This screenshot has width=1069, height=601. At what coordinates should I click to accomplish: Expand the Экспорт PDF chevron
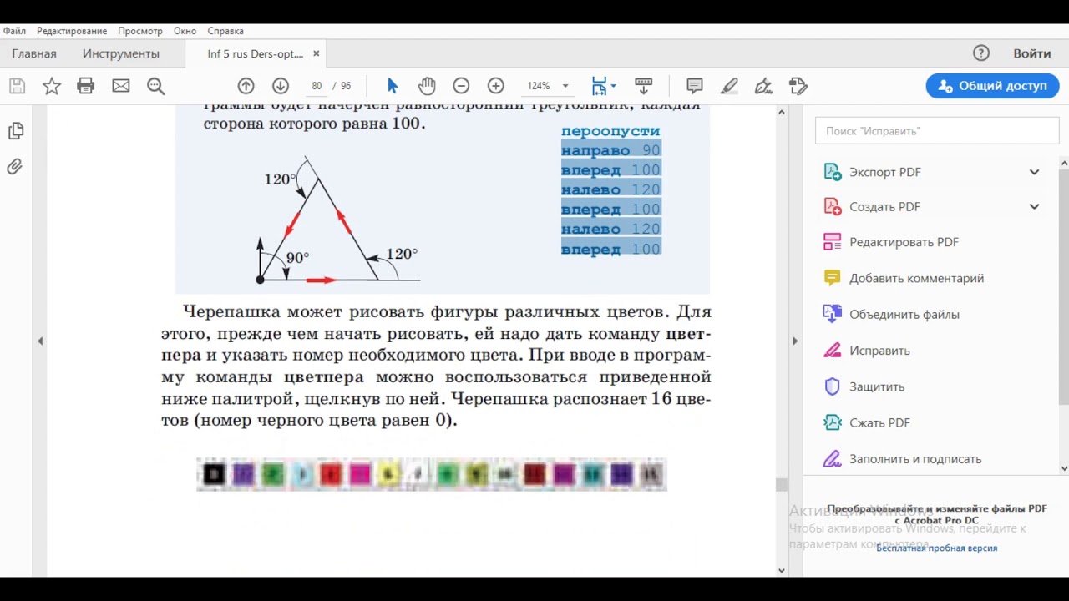click(x=1034, y=172)
